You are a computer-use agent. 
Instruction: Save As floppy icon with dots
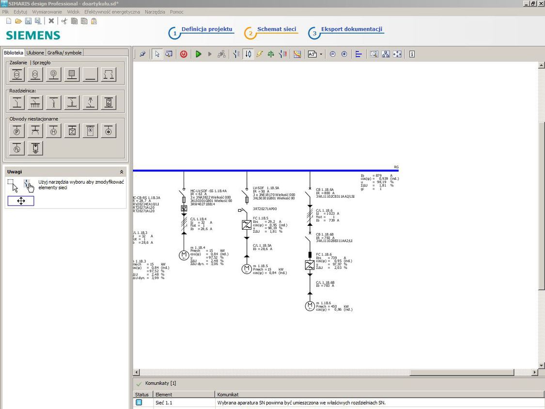38,21
